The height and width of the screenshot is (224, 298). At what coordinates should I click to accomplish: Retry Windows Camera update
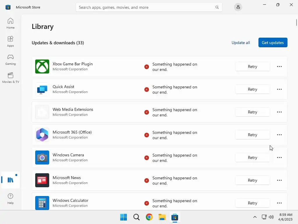[x=252, y=157]
